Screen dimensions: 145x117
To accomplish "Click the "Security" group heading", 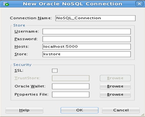I will [22, 65].
